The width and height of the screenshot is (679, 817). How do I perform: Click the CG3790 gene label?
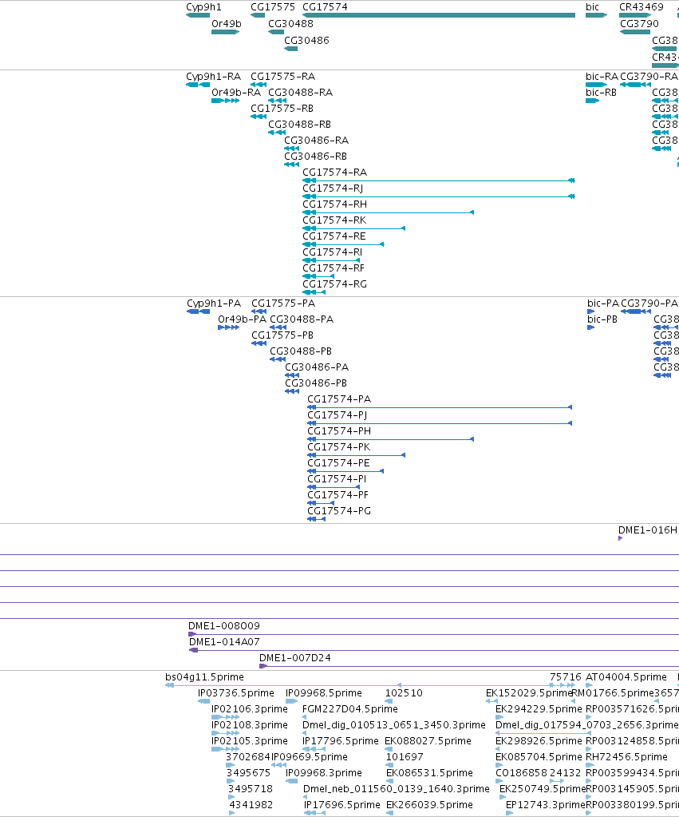point(639,23)
